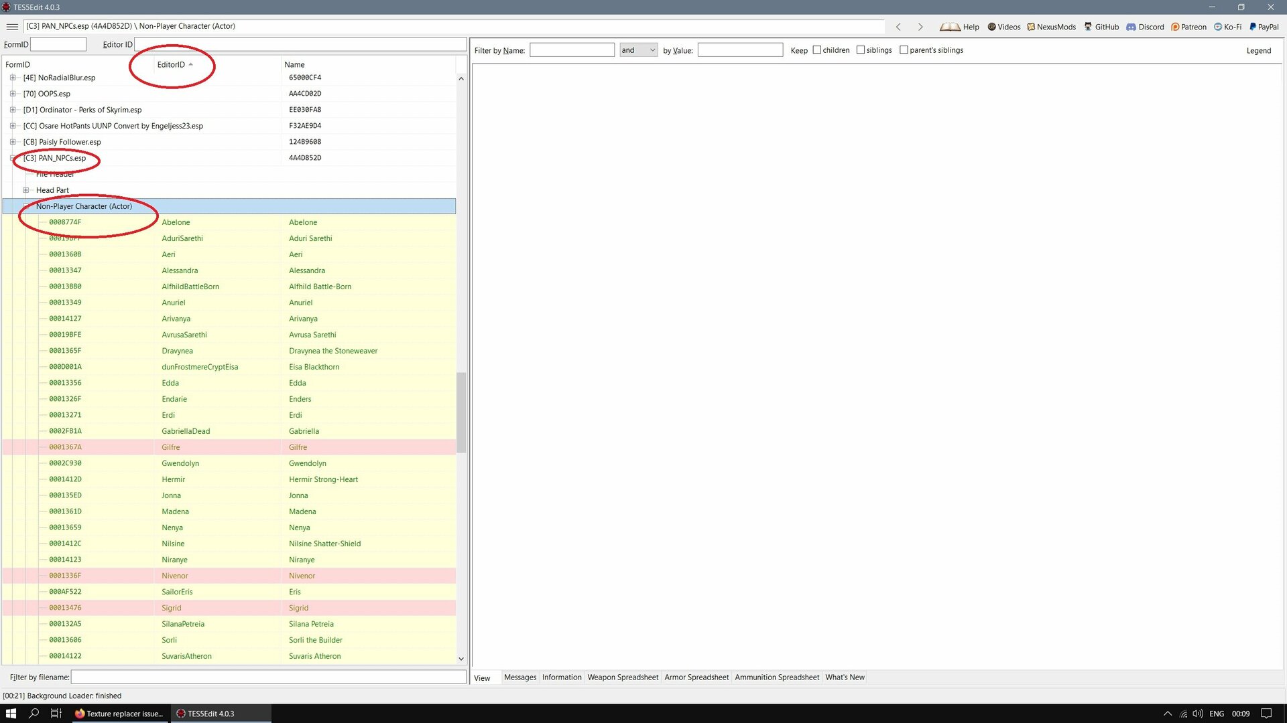The width and height of the screenshot is (1287, 723).
Task: Open the clock showing 00:09
Action: pyautogui.click(x=1241, y=714)
